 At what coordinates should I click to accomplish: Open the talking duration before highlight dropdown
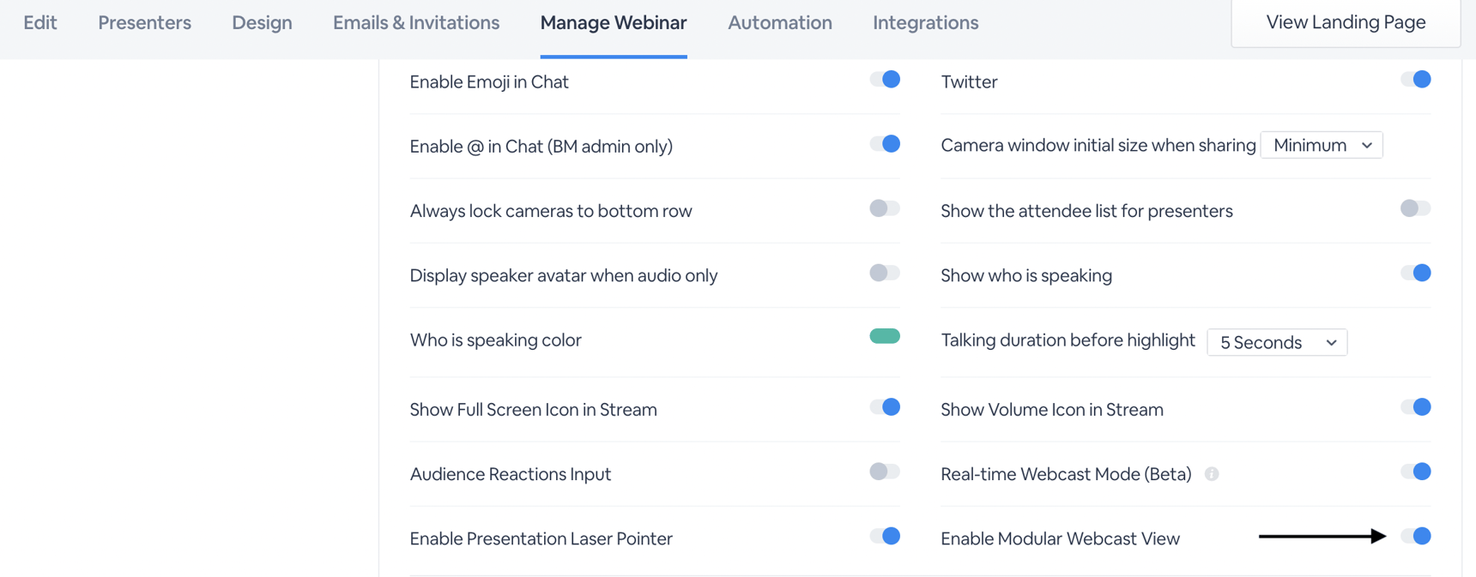pos(1276,342)
